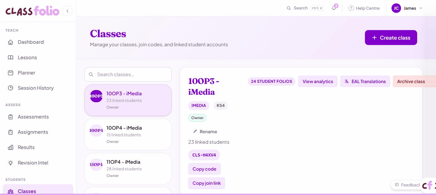Open EAL Translations
This screenshot has width=436, height=195.
365,81
